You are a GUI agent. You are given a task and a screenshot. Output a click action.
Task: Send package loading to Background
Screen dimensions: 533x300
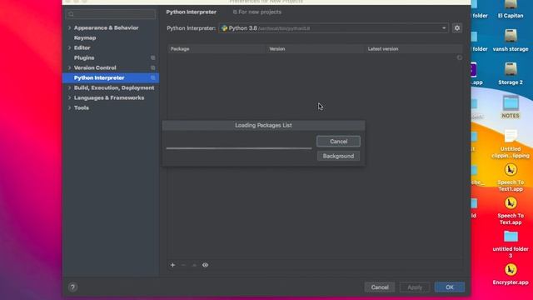point(338,156)
